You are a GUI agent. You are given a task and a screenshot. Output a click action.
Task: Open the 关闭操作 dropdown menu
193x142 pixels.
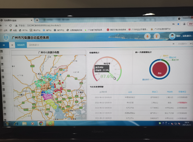(182, 44)
